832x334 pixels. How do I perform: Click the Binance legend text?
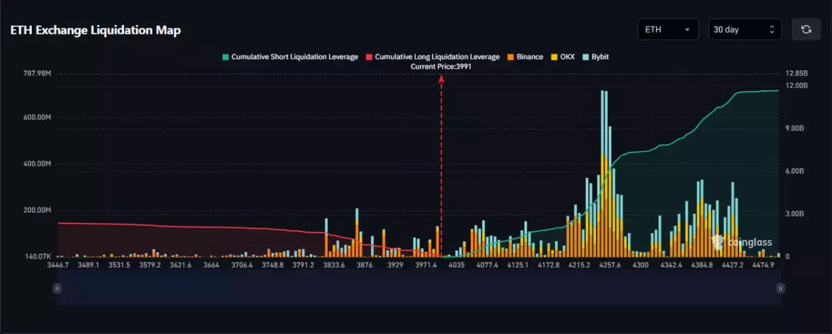tap(530, 57)
